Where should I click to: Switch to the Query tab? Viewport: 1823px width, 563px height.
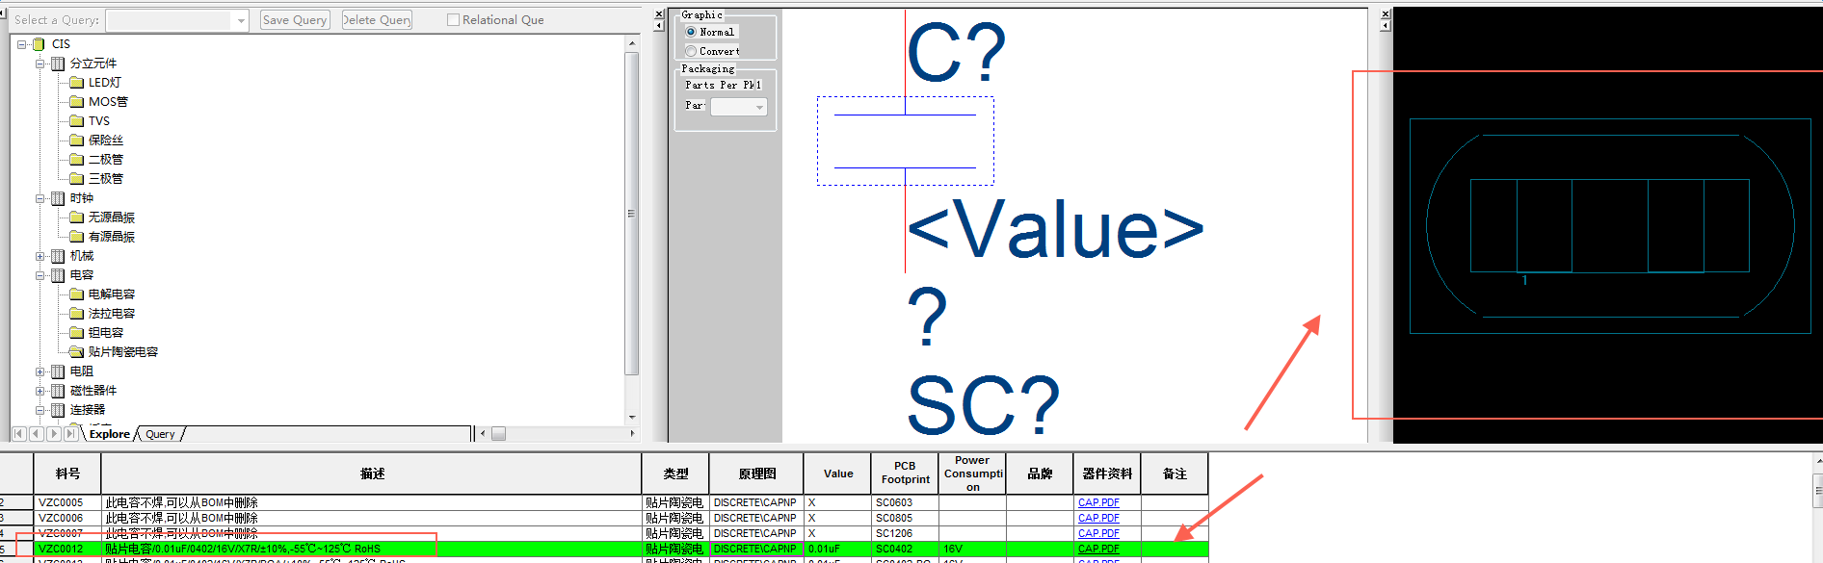[x=161, y=434]
